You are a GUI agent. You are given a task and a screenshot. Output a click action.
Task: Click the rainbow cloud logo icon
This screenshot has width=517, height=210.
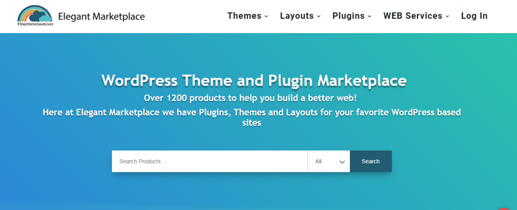[x=35, y=16]
